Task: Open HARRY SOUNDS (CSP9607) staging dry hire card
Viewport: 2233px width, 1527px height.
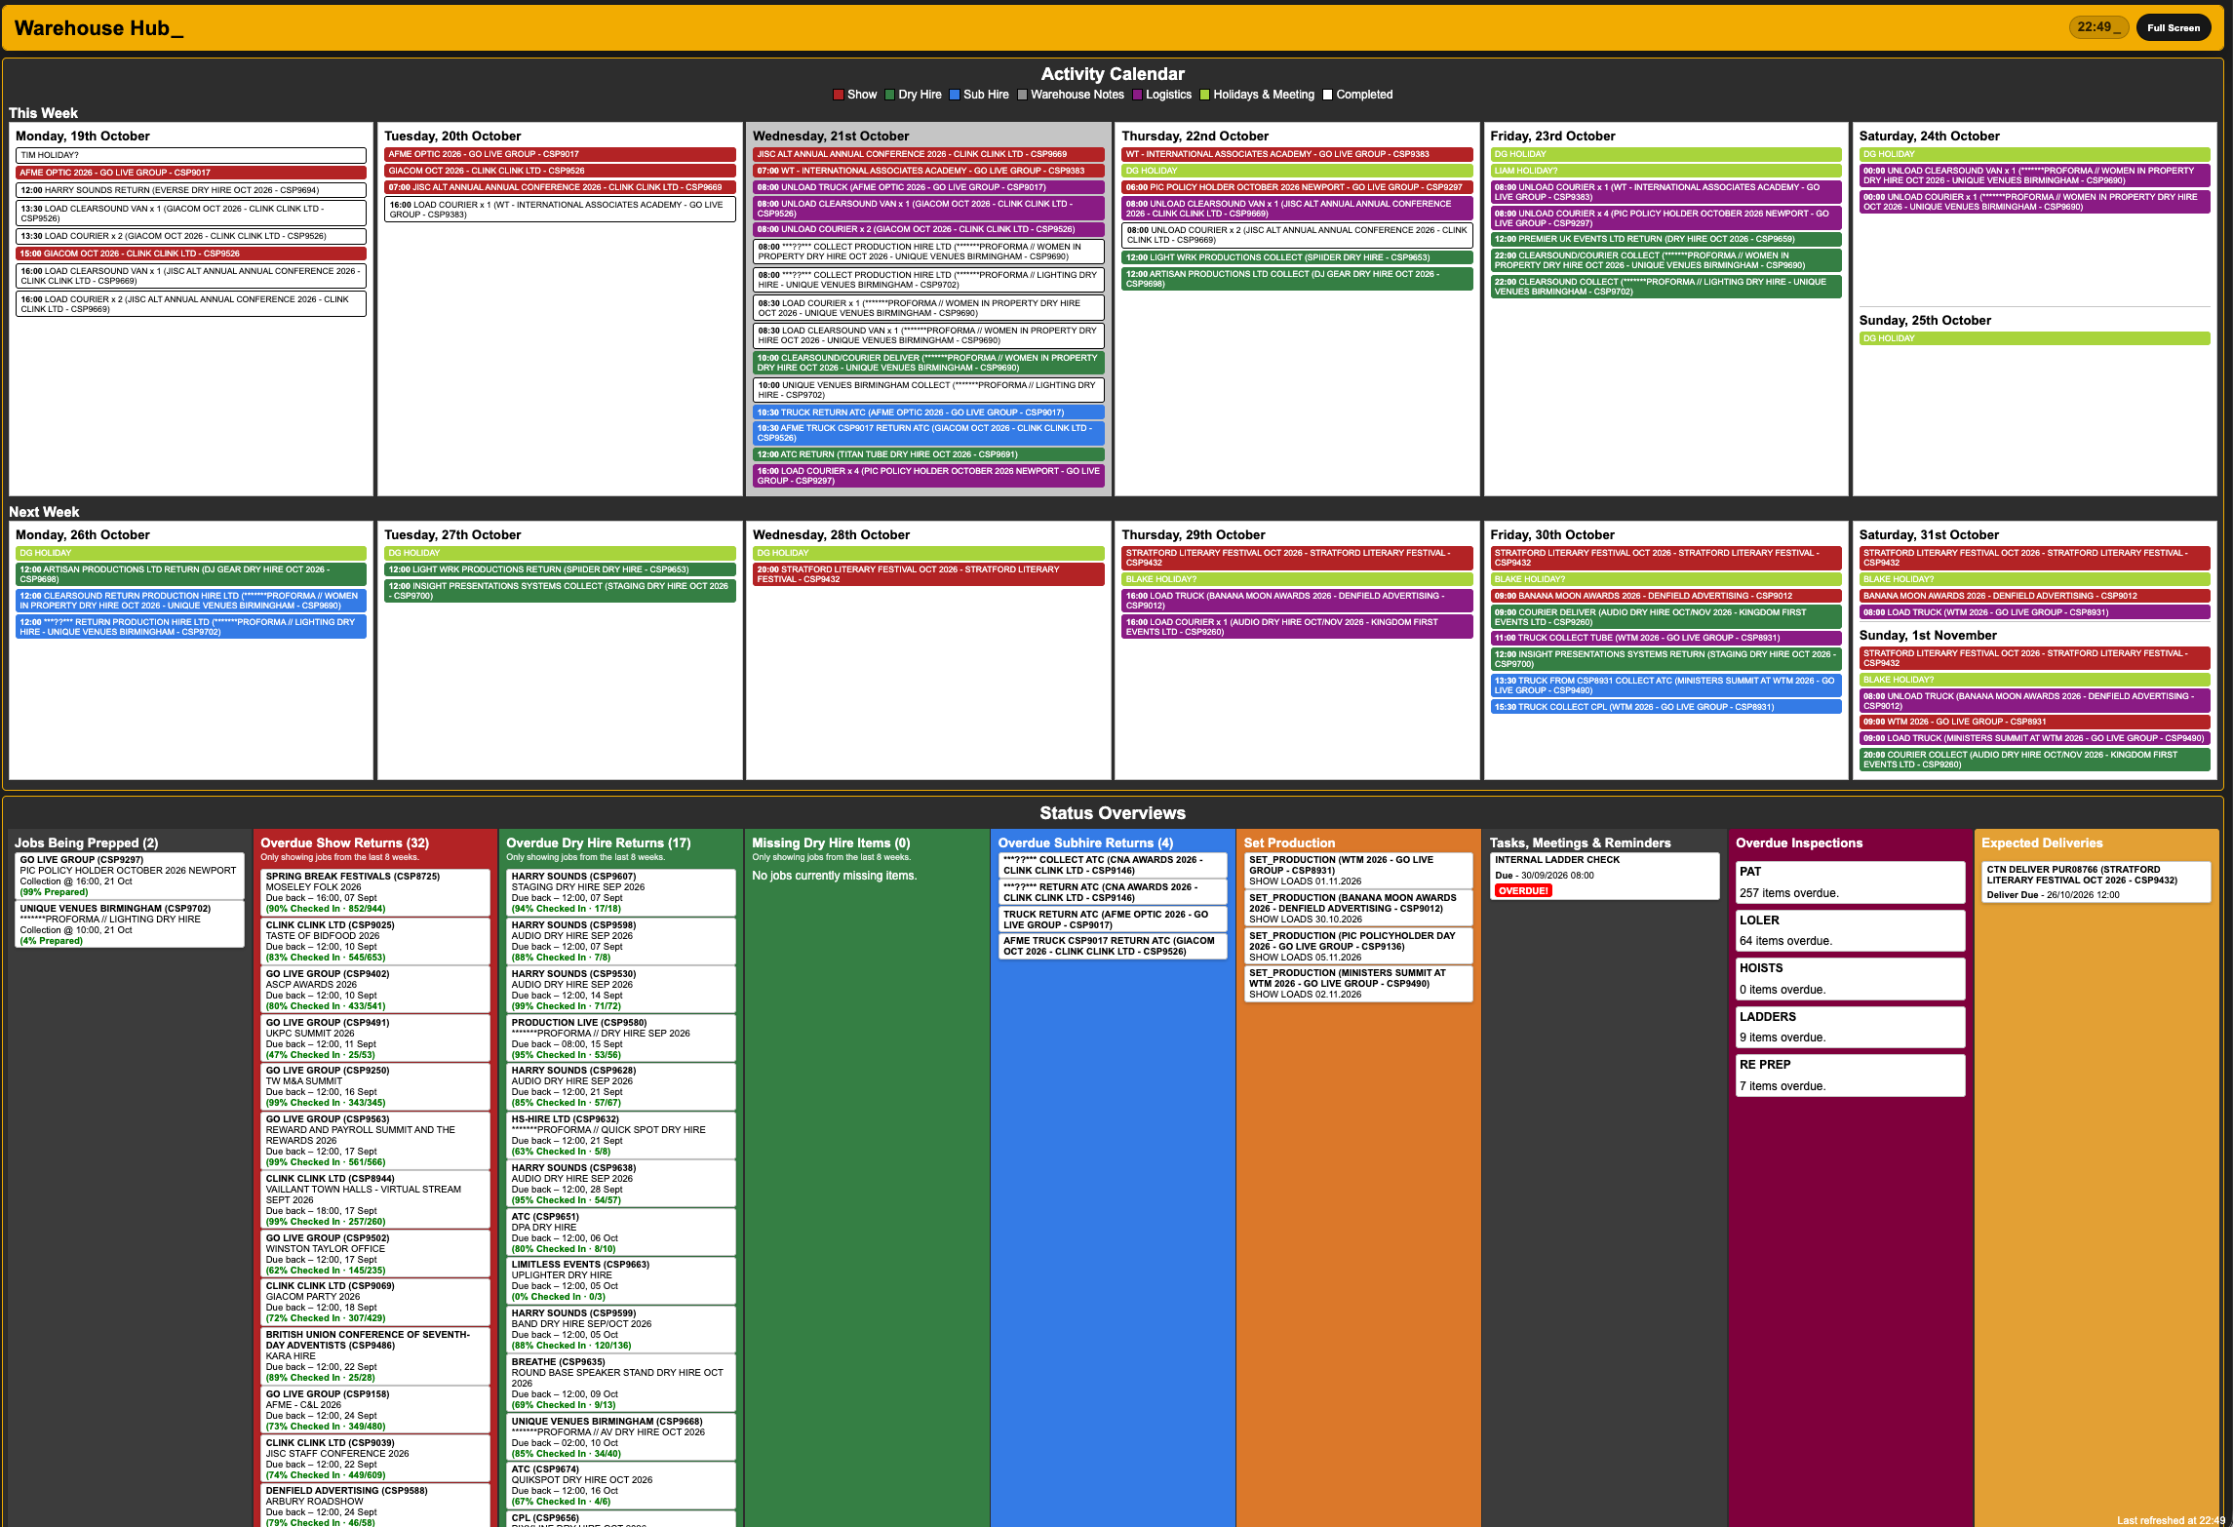Action: pos(621,892)
